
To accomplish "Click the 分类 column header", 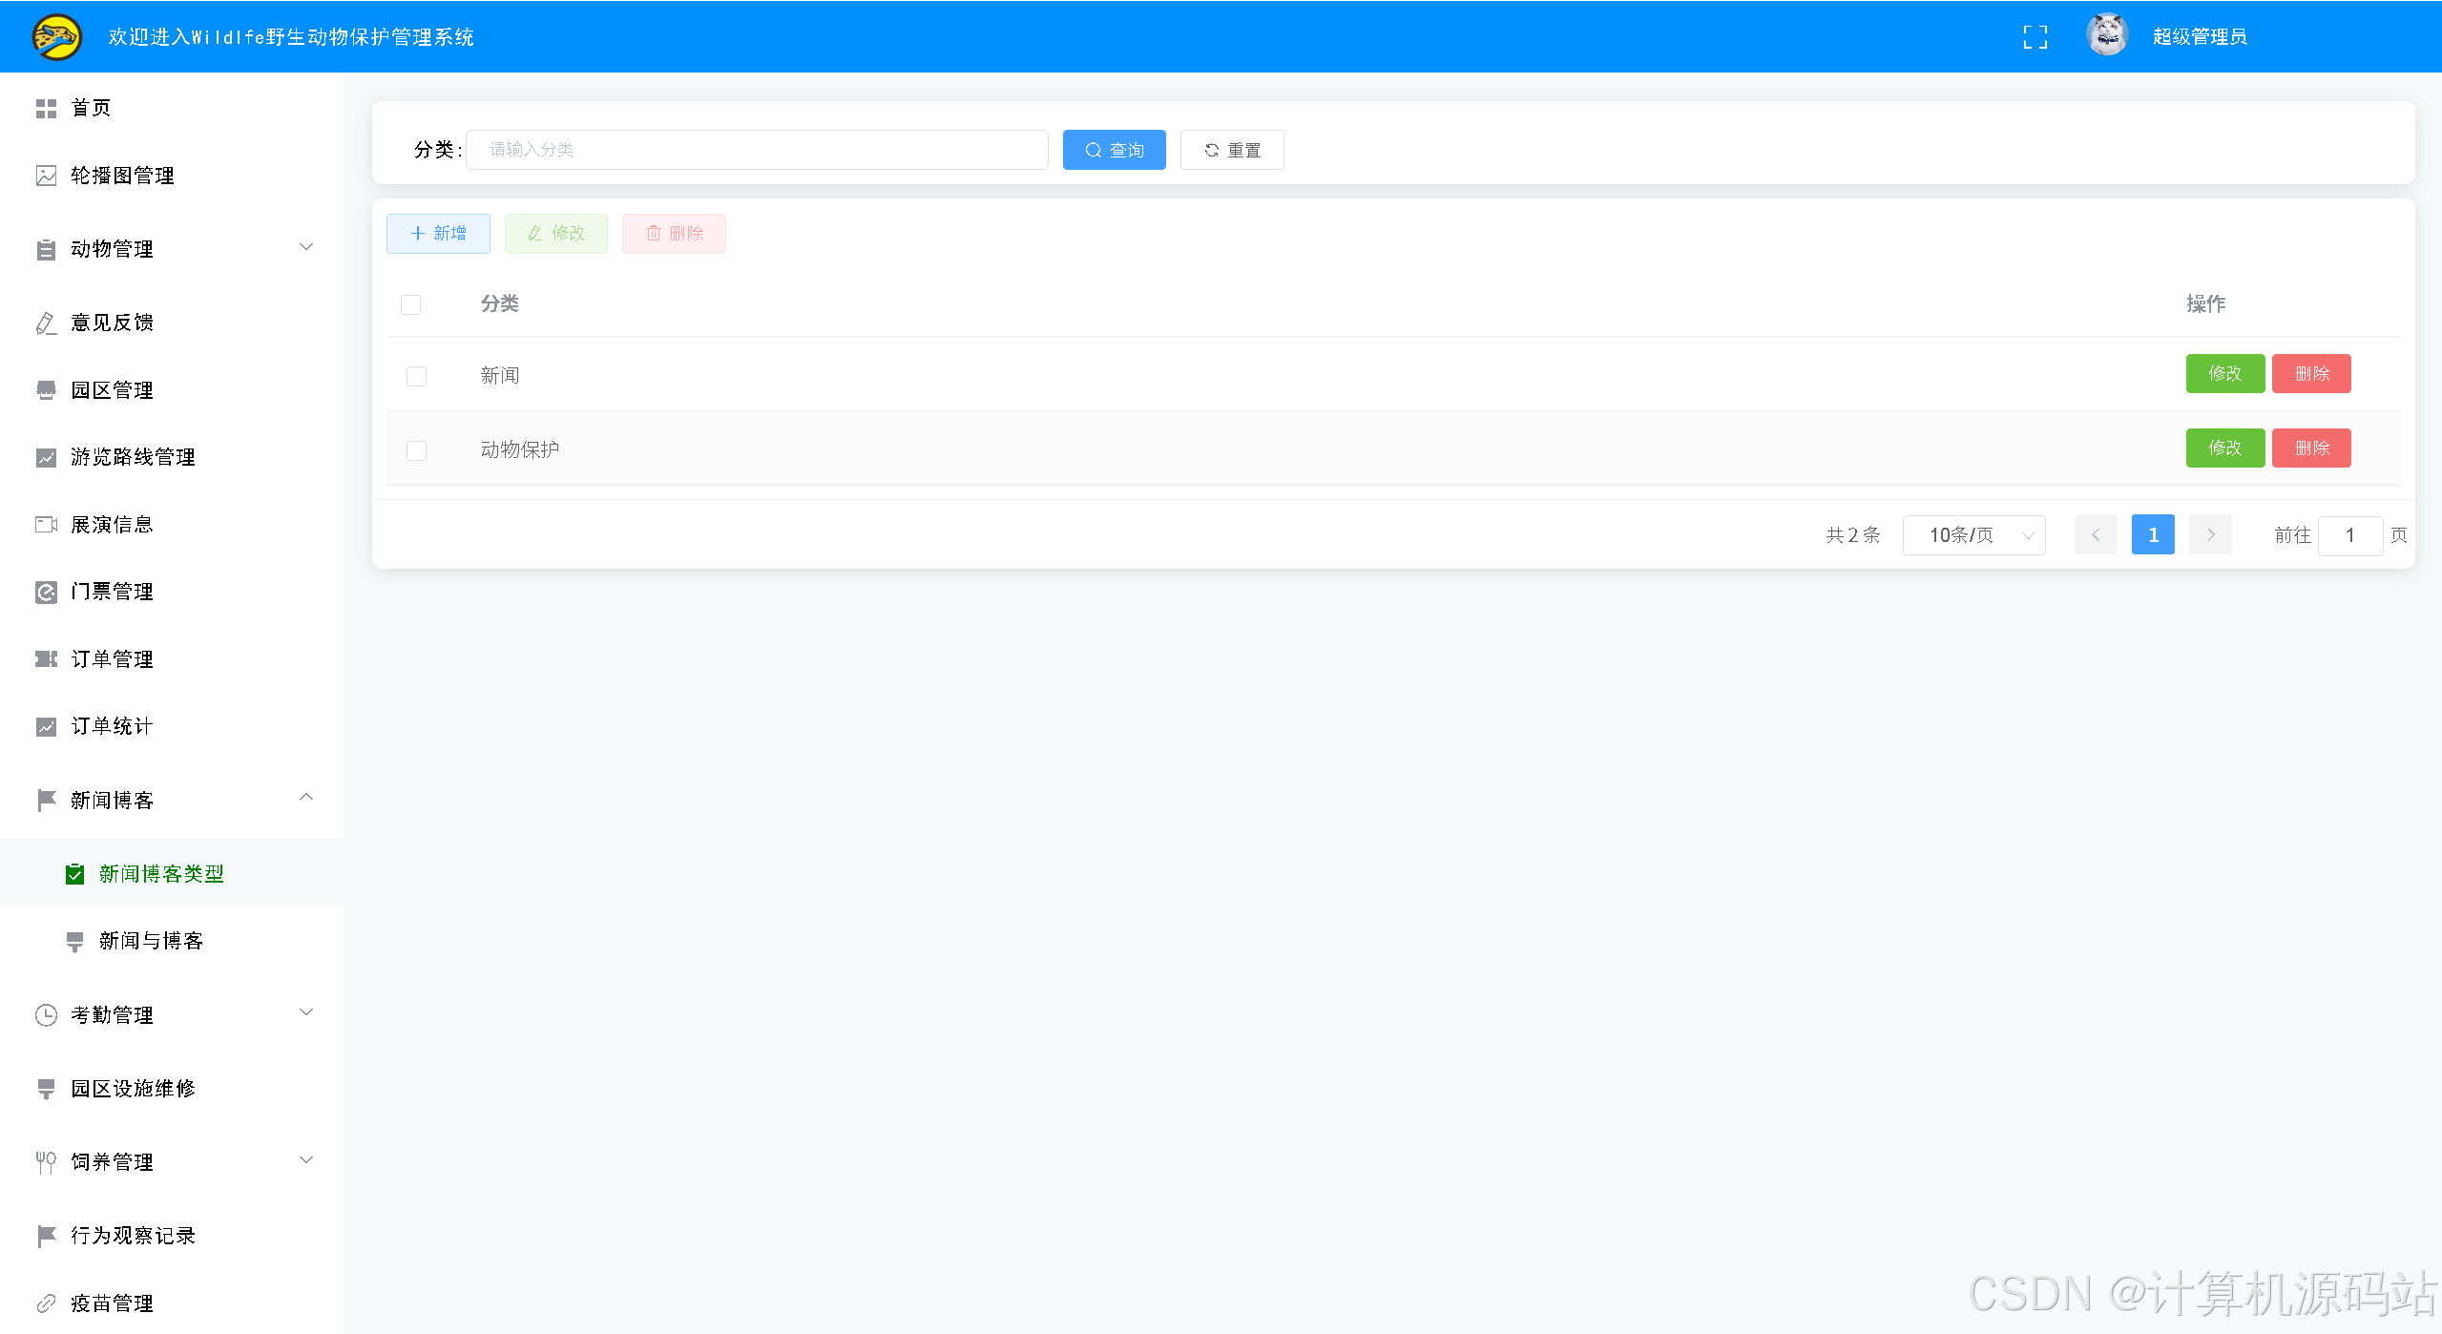I will coord(500,304).
